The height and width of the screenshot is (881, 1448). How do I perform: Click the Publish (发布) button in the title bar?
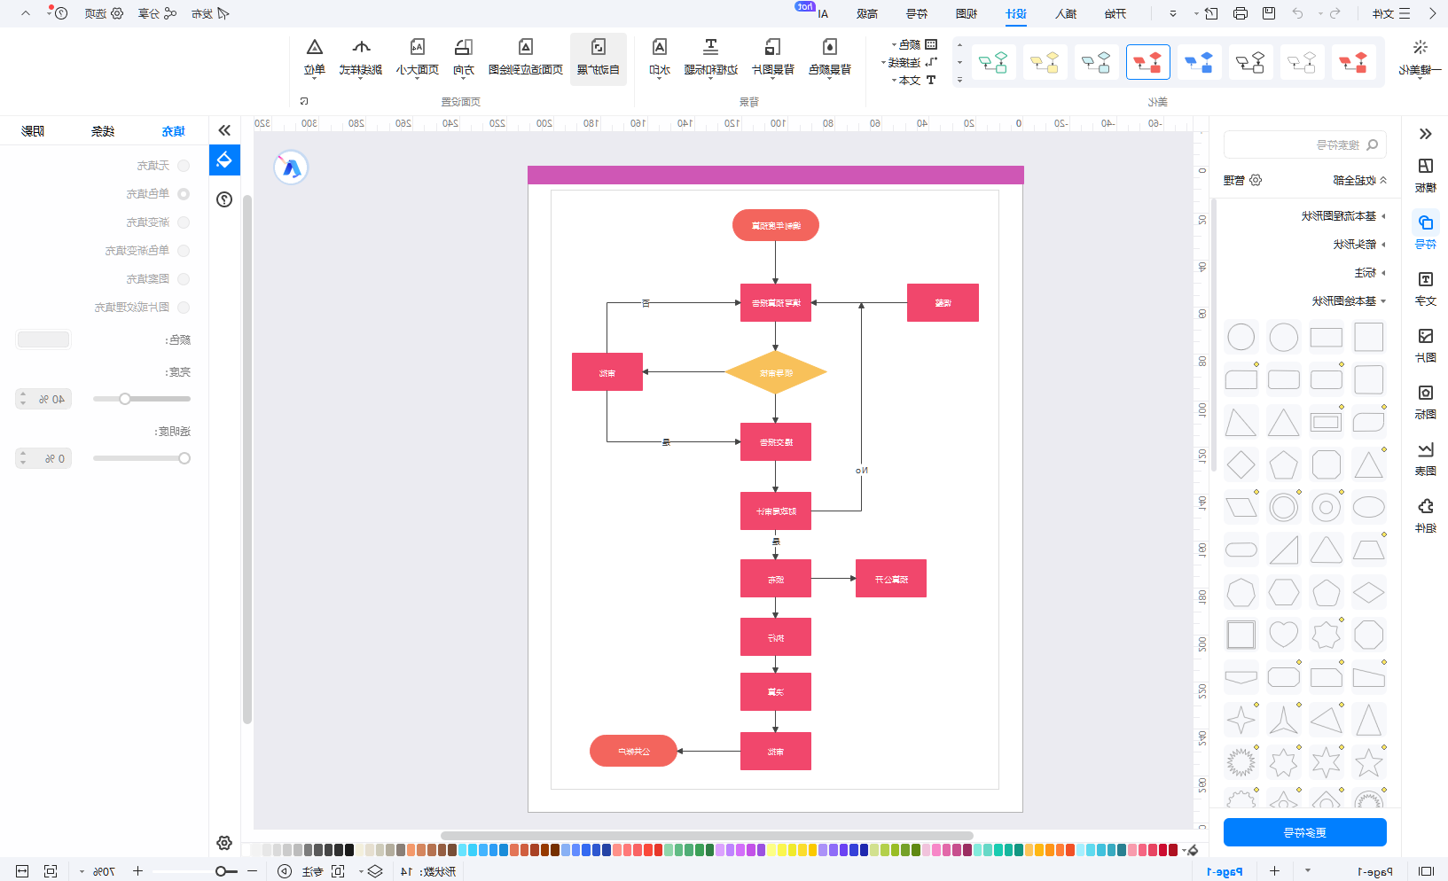[210, 13]
